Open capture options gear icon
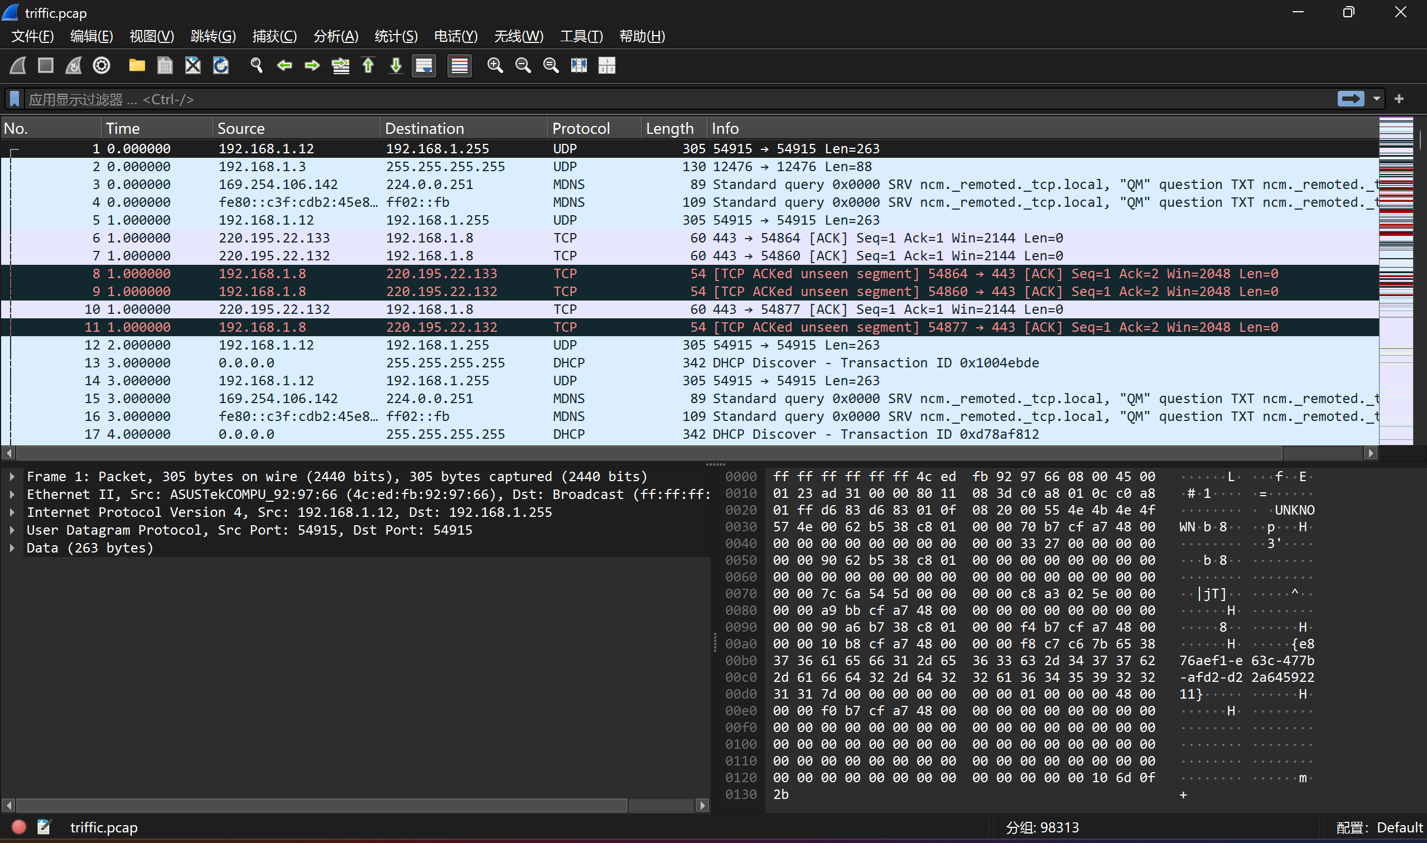Image resolution: width=1427 pixels, height=843 pixels. click(102, 65)
